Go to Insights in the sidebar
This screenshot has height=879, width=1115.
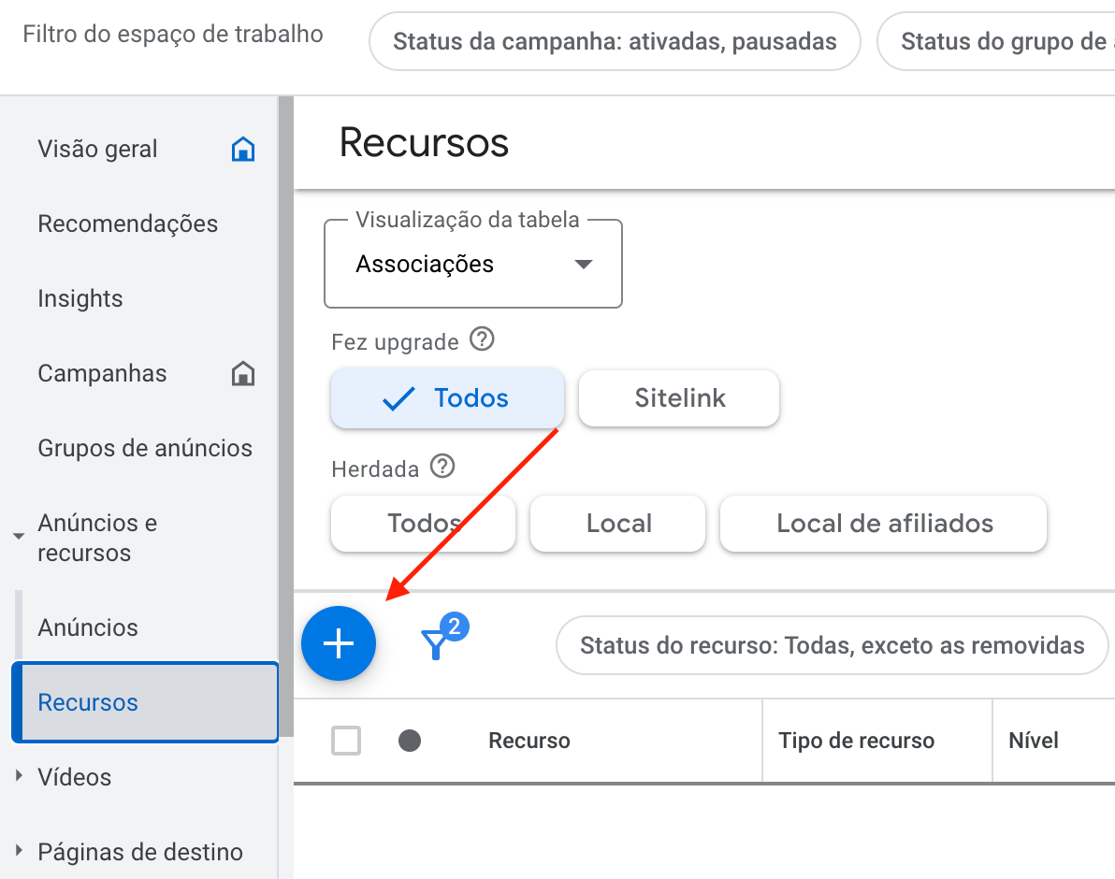[80, 299]
